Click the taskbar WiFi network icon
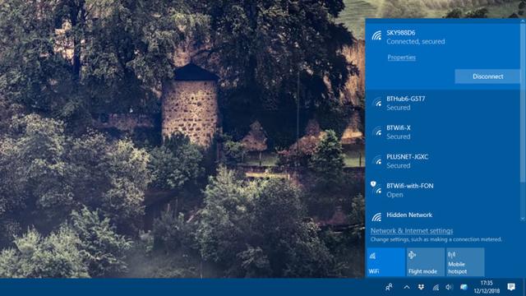526x296 pixels. point(436,287)
